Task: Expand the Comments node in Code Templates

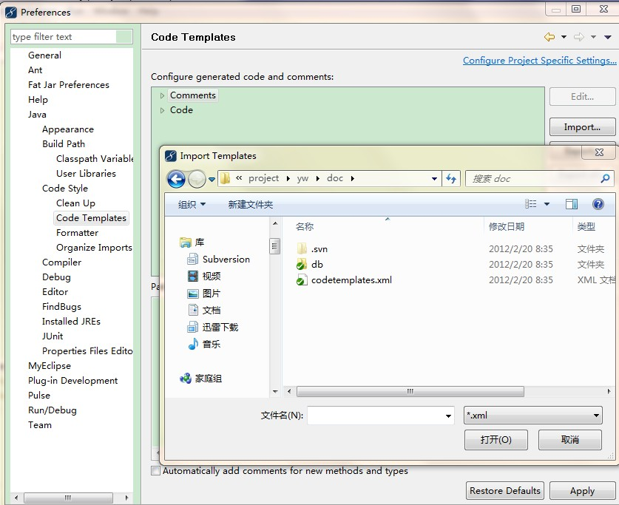Action: 162,95
